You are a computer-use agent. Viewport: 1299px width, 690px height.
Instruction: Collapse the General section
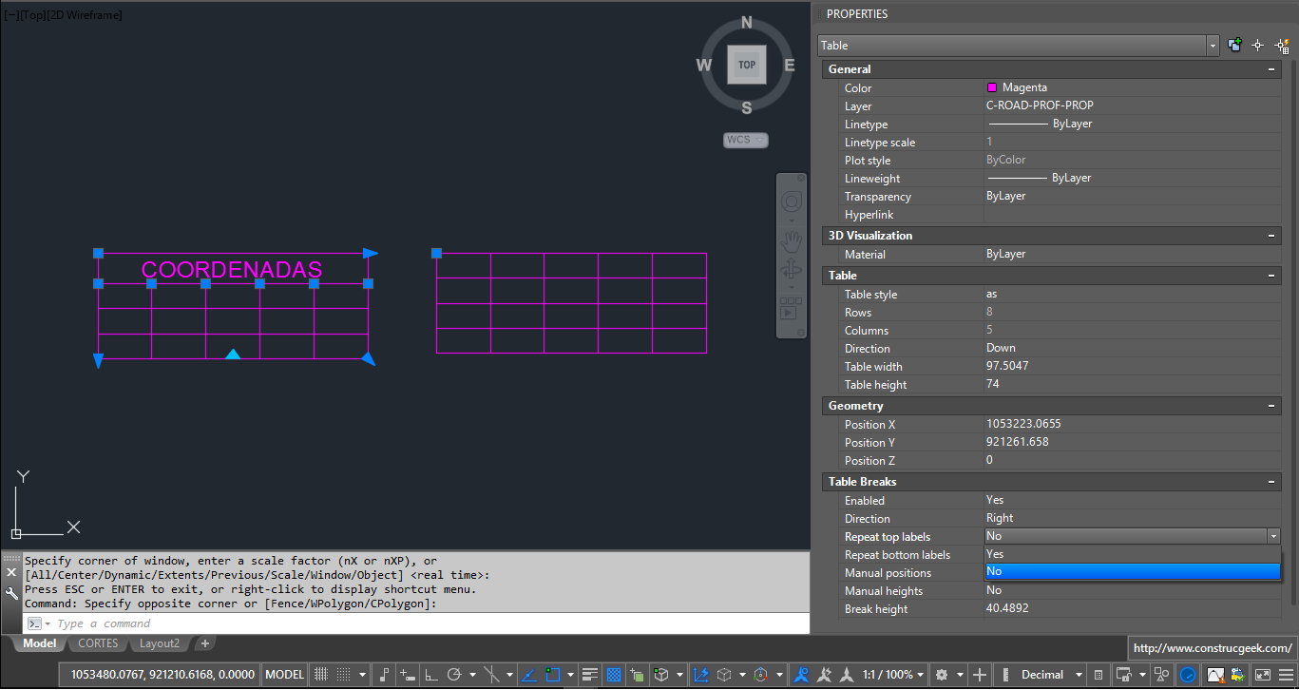1271,69
